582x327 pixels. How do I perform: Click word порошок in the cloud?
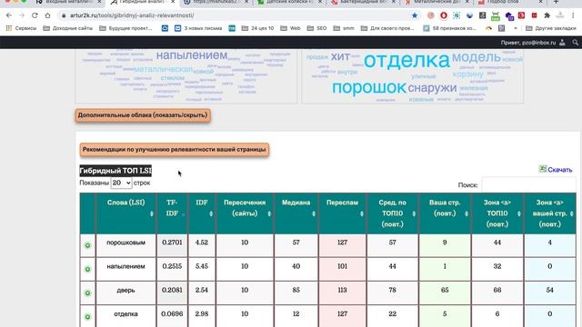369,87
